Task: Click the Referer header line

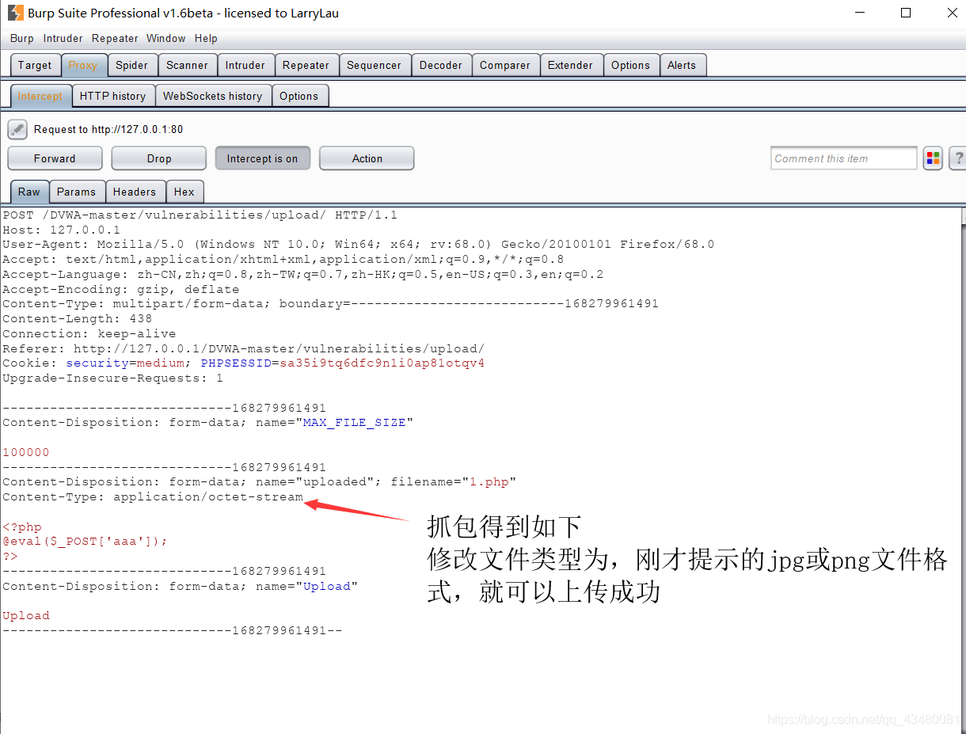Action: [x=243, y=348]
